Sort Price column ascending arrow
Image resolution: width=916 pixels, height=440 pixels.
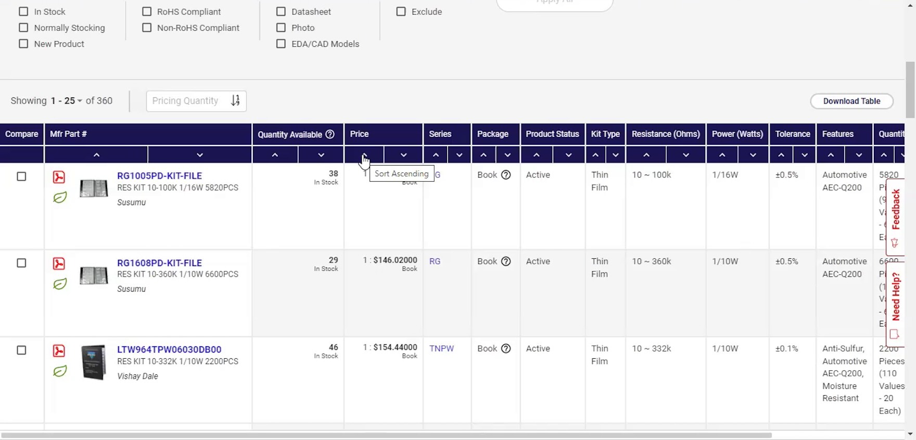pyautogui.click(x=364, y=155)
